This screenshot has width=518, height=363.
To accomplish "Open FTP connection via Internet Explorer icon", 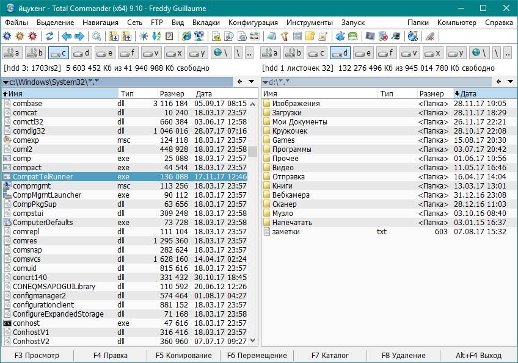I will point(187,36).
